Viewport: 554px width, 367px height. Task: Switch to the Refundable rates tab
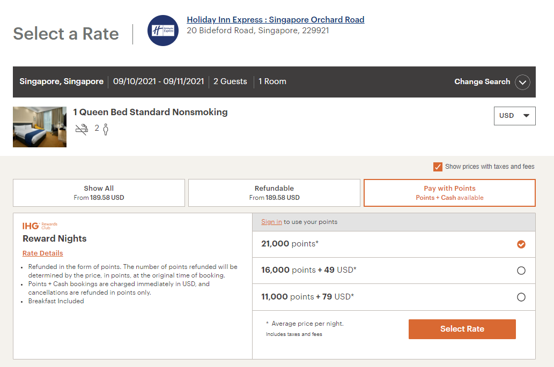274,193
